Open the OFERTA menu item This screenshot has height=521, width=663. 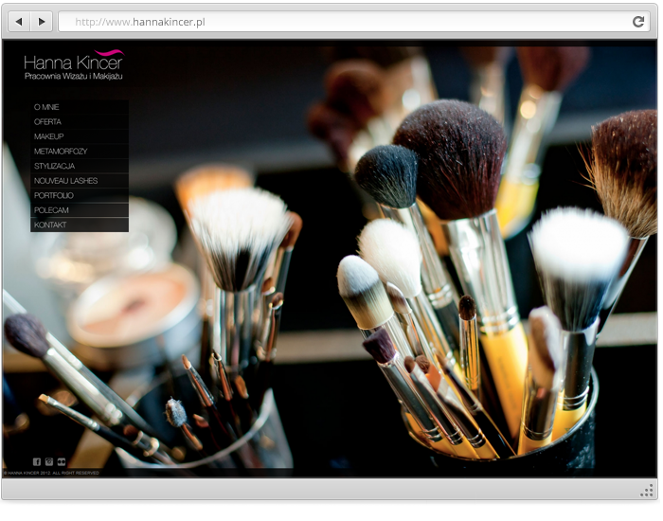[80, 122]
